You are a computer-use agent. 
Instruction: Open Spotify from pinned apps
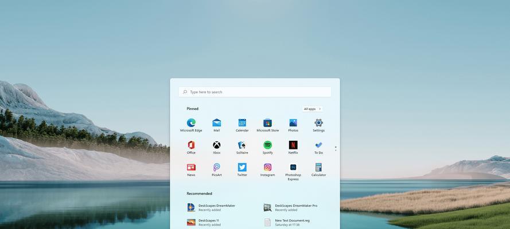click(268, 148)
